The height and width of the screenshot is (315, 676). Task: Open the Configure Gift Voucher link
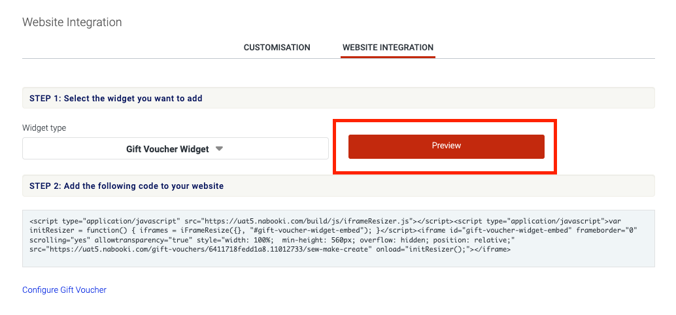tap(64, 290)
